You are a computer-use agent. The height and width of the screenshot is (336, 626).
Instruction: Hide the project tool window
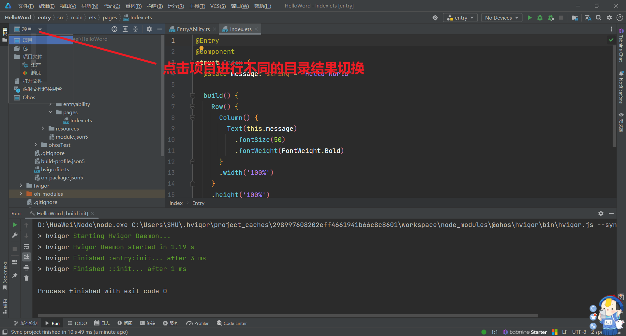click(160, 29)
